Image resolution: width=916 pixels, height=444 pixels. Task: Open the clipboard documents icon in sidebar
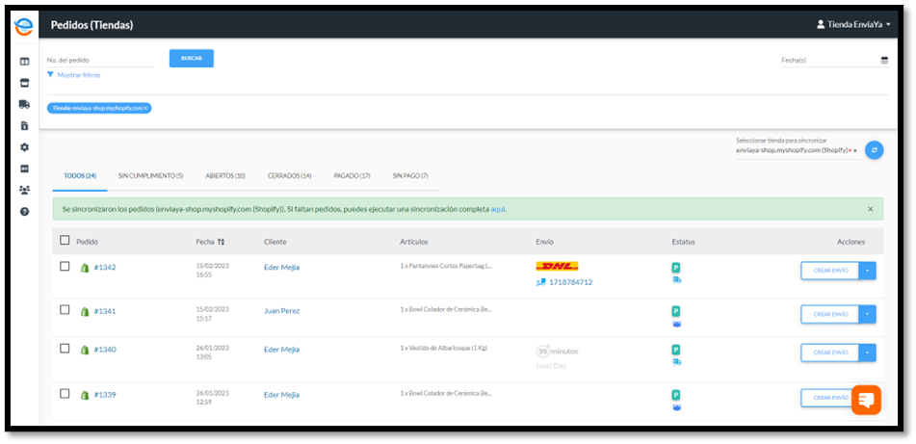(x=24, y=125)
